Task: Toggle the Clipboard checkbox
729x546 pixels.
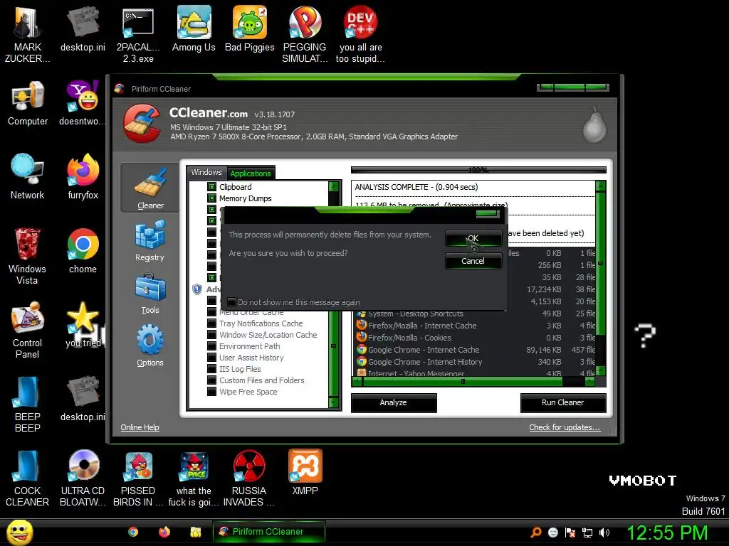Action: pyautogui.click(x=212, y=187)
